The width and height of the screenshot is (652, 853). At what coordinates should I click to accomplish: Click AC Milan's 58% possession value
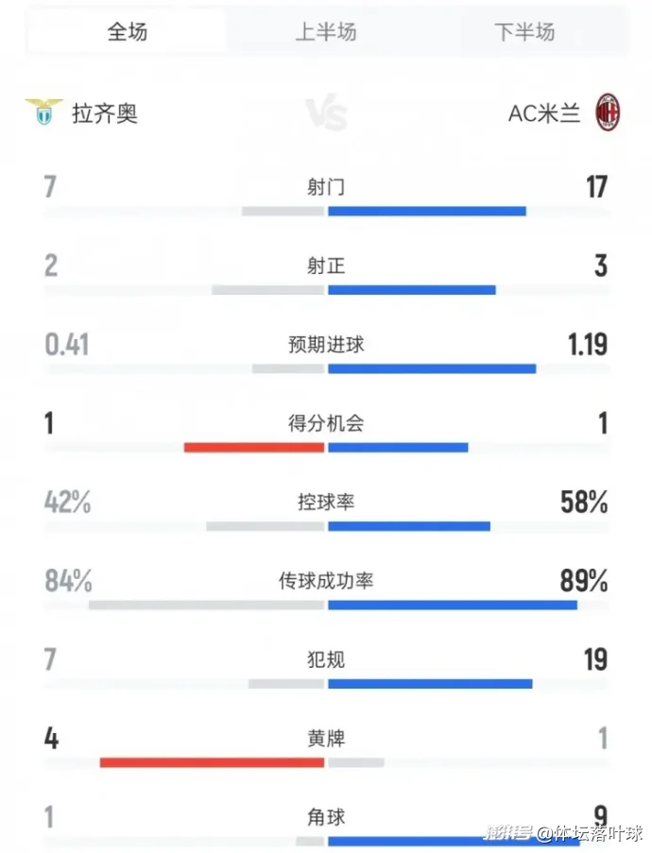[x=584, y=503]
